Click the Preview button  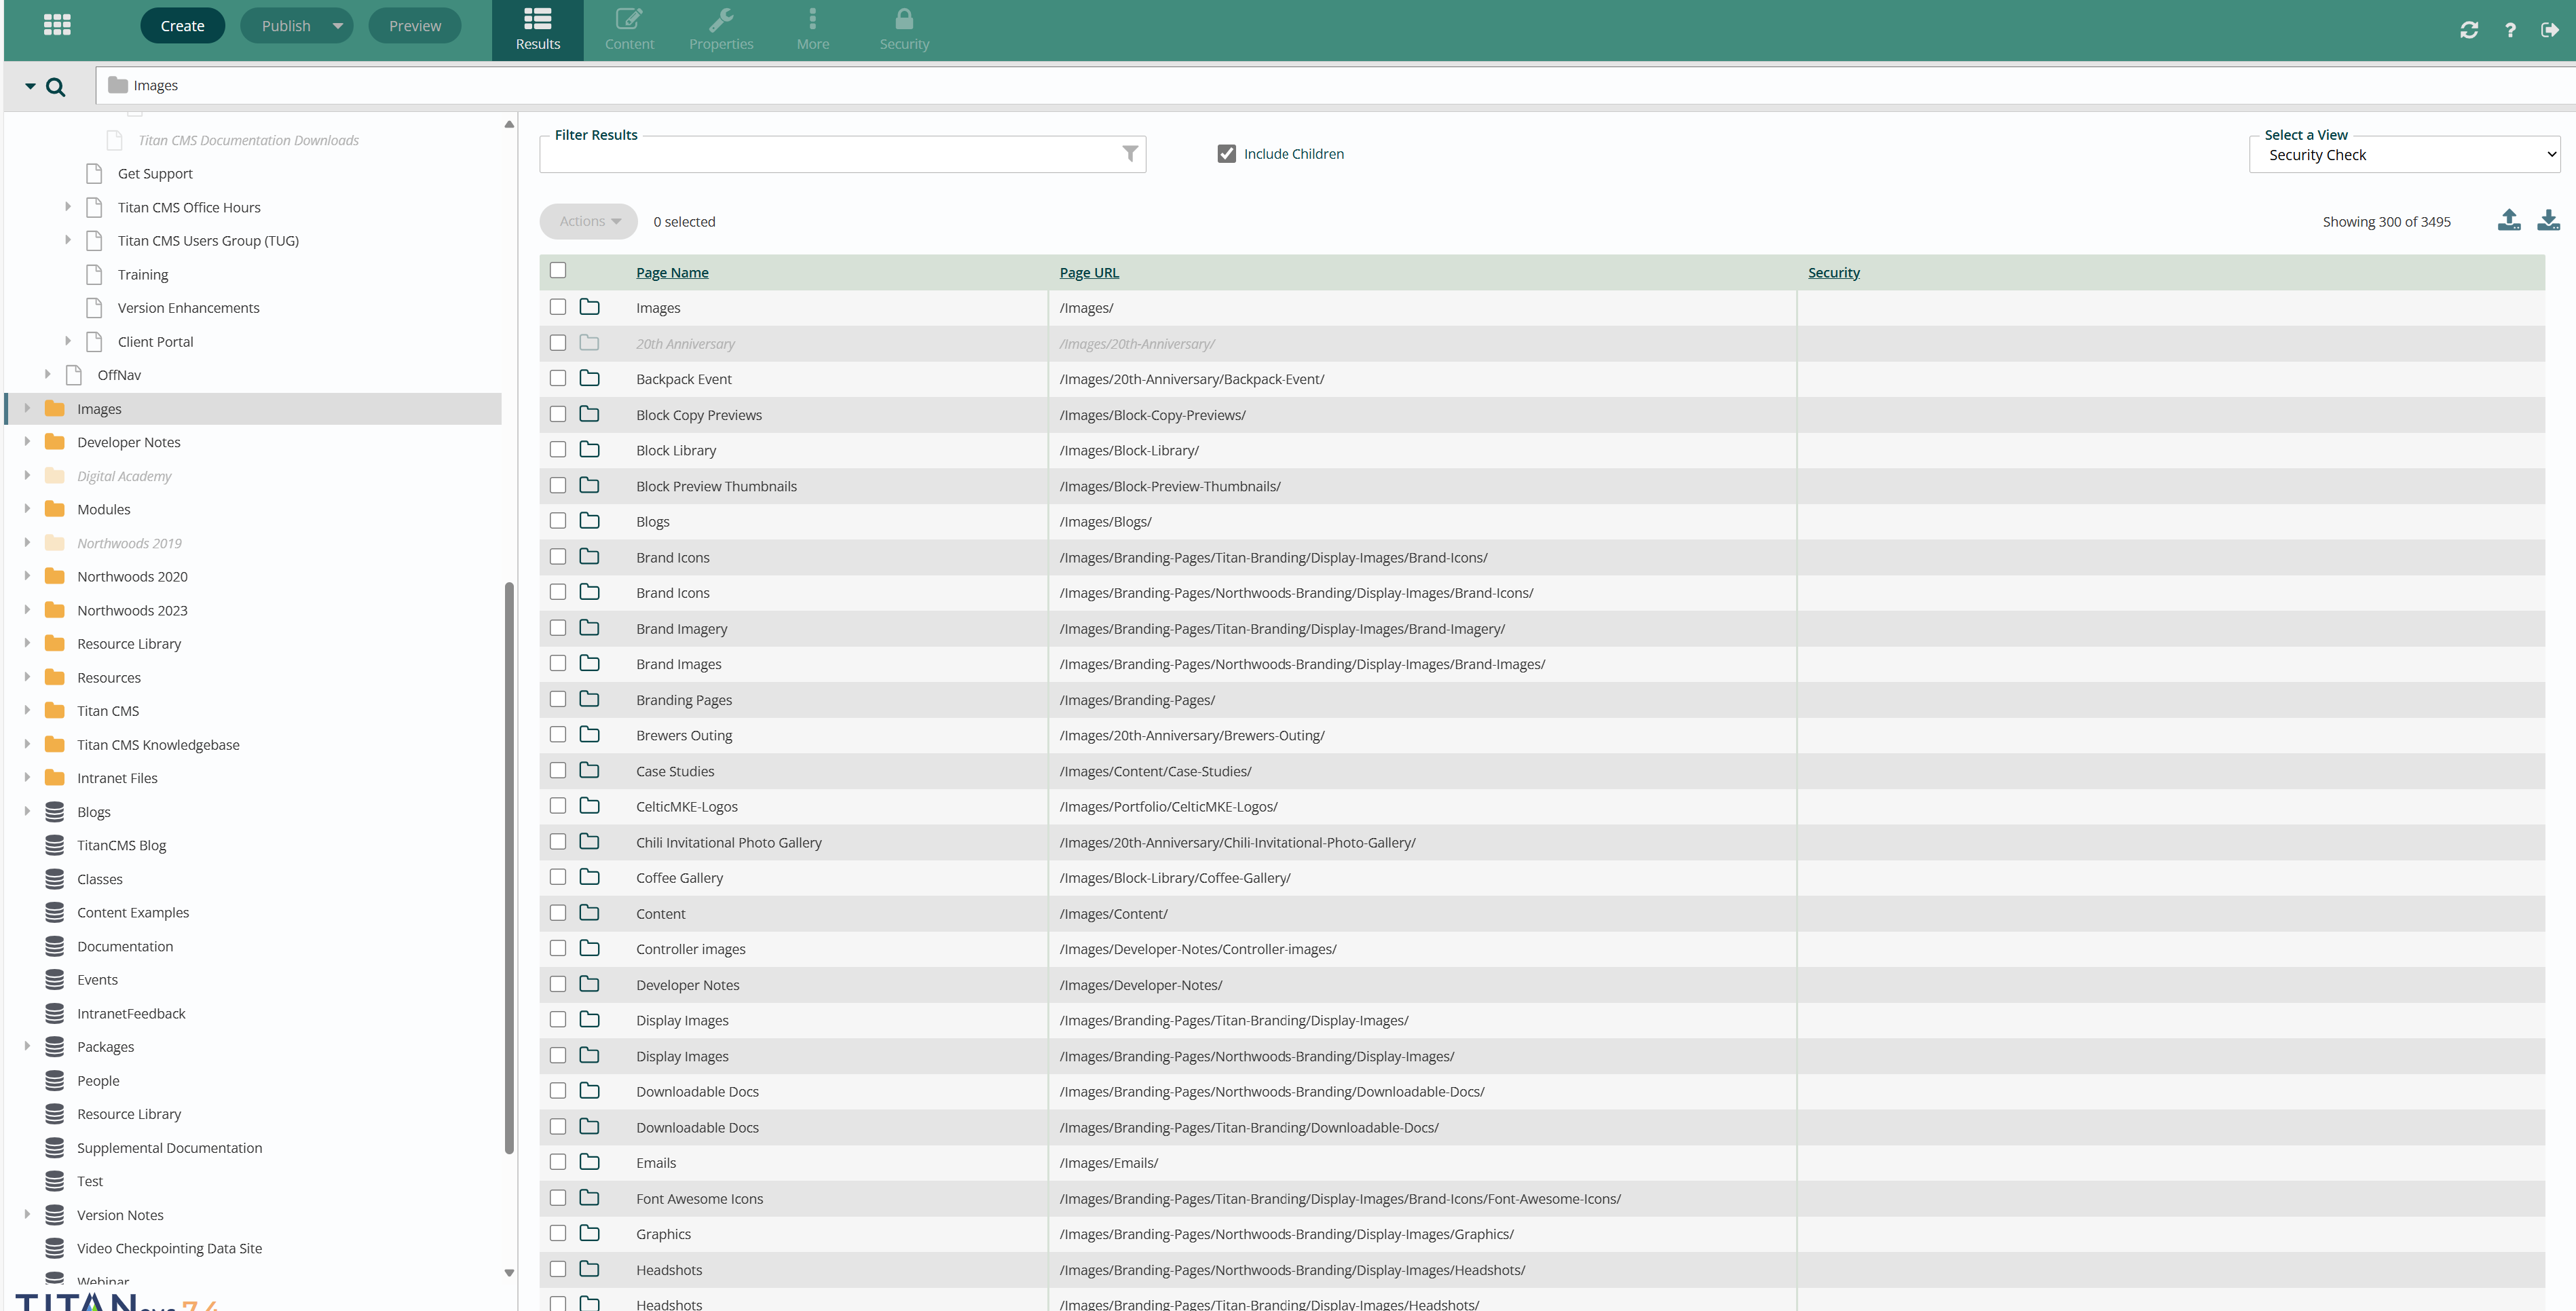coord(415,26)
